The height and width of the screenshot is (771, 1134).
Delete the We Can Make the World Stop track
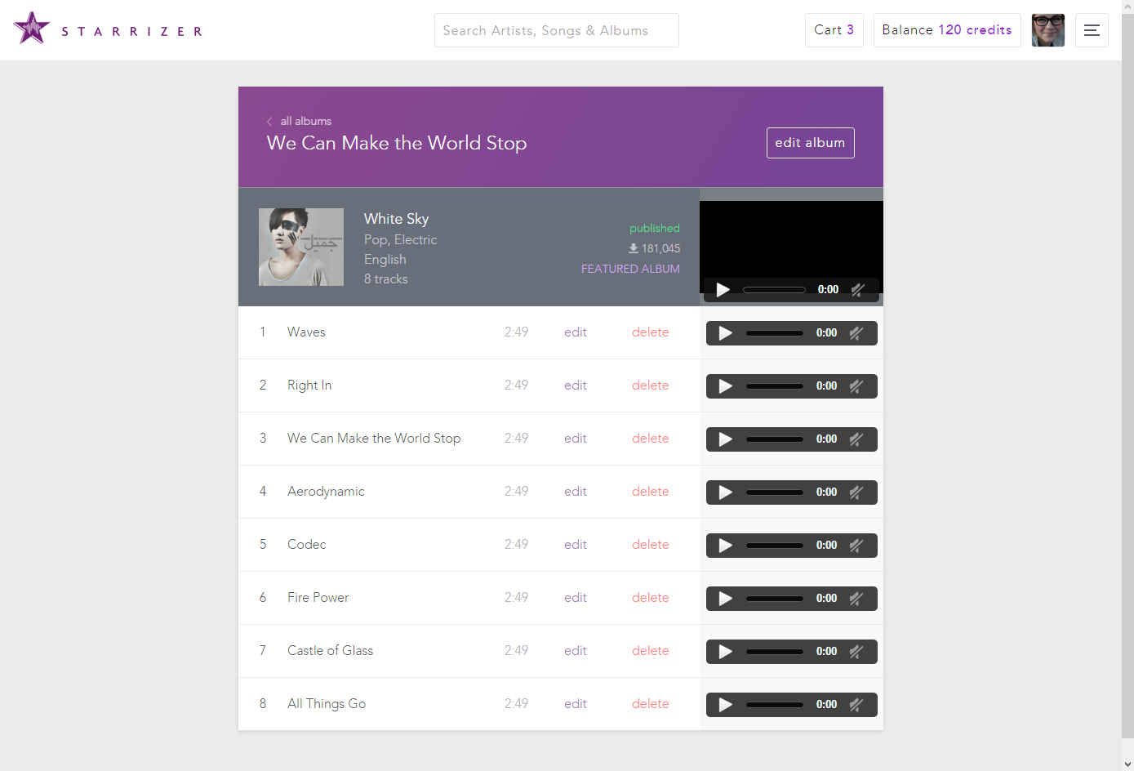650,439
